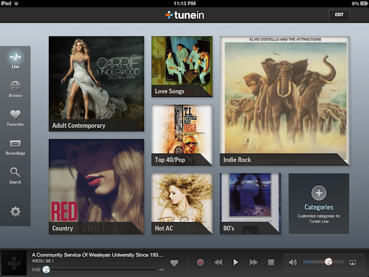The height and width of the screenshot is (277, 369).
Task: Open Search magnifier in sidebar
Action: (x=15, y=175)
